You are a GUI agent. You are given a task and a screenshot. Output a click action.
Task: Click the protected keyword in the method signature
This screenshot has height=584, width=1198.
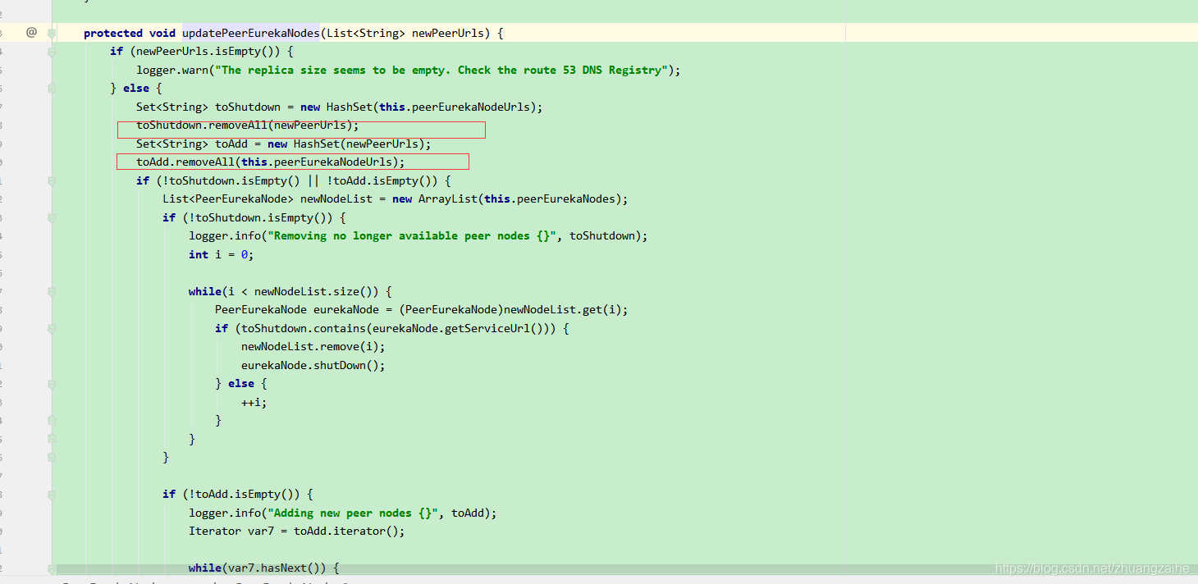tap(113, 33)
